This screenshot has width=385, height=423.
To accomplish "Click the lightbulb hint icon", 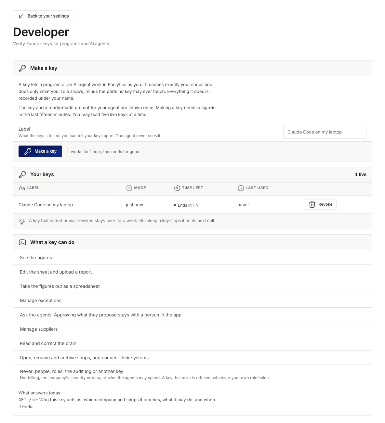I will (22, 221).
